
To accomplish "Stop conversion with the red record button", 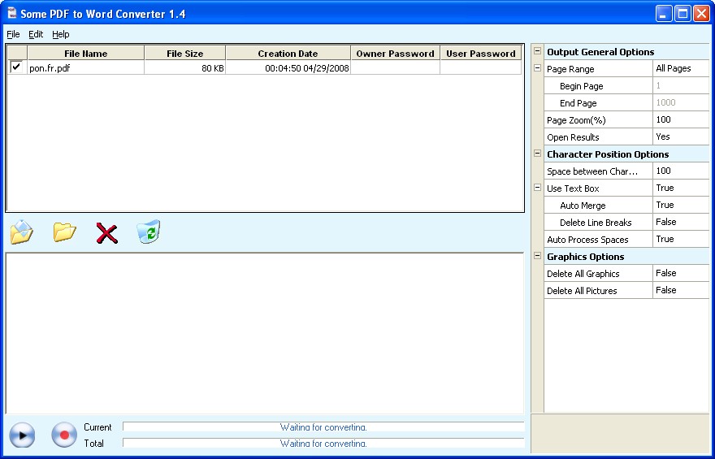I will (64, 435).
